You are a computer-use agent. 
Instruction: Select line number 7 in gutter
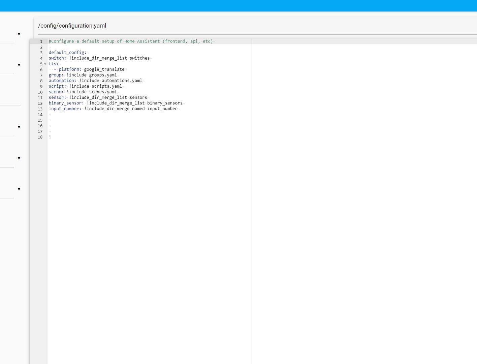click(x=41, y=75)
